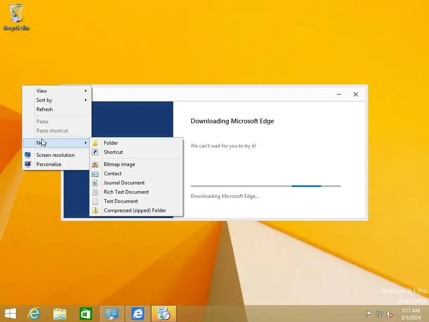Image resolution: width=429 pixels, height=322 pixels.
Task: Open File Explorer from the taskbar
Action: tap(59, 314)
